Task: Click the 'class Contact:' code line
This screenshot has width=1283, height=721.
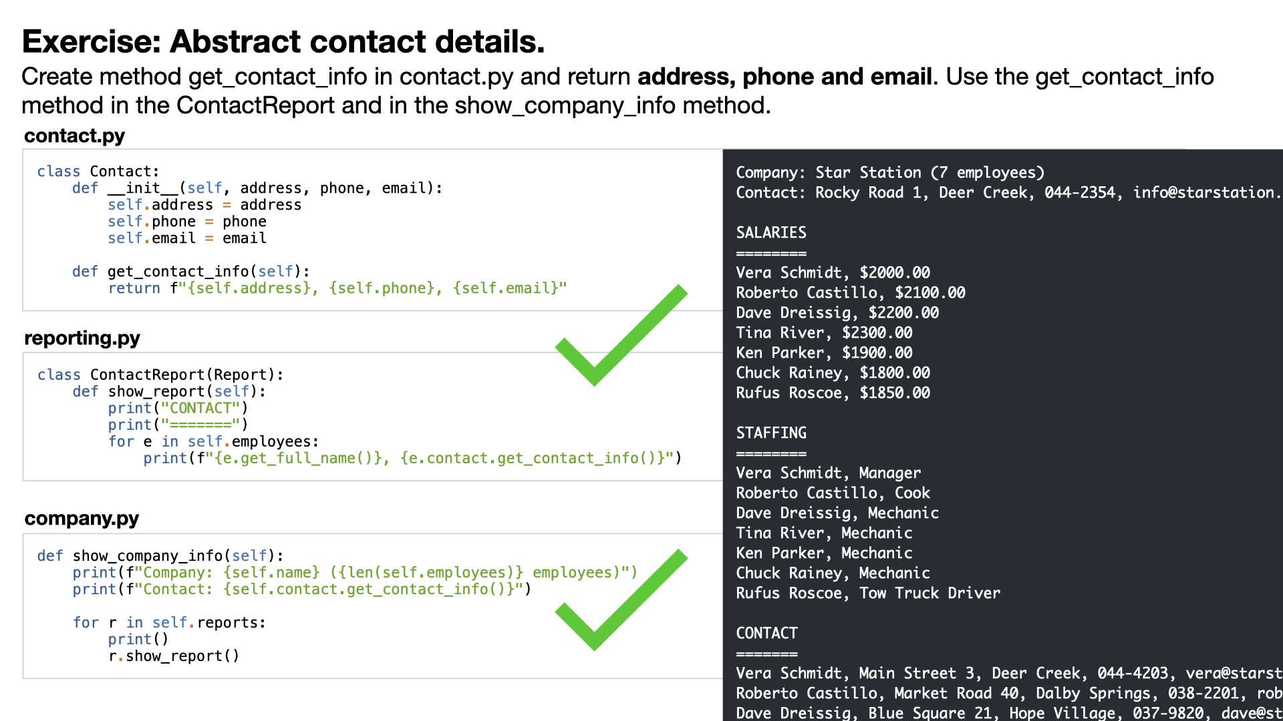Action: pos(98,172)
